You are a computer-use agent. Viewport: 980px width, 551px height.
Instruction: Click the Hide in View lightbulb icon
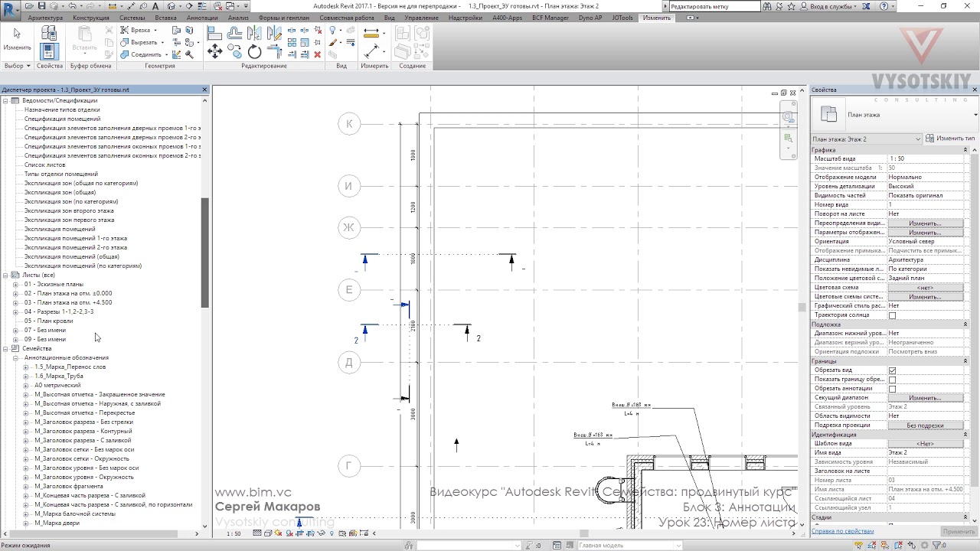333,31
